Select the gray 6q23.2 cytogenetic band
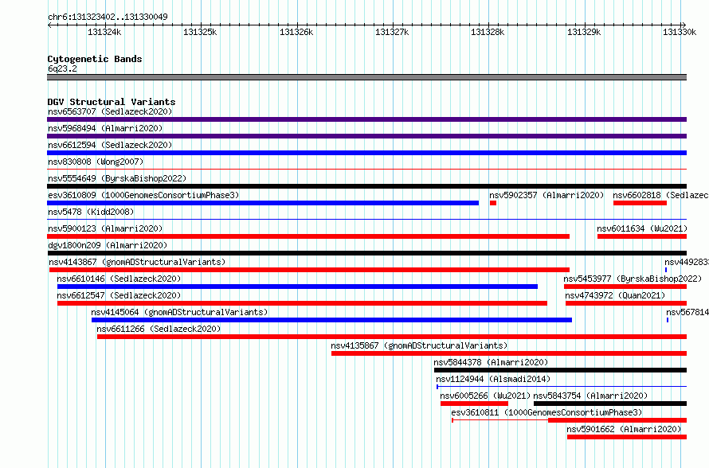The image size is (709, 468). [x=366, y=77]
